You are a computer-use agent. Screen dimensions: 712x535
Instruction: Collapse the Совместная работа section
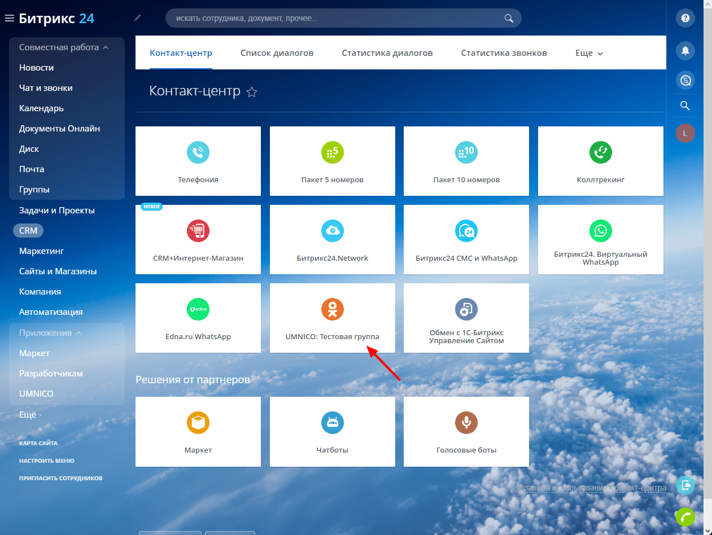[105, 47]
